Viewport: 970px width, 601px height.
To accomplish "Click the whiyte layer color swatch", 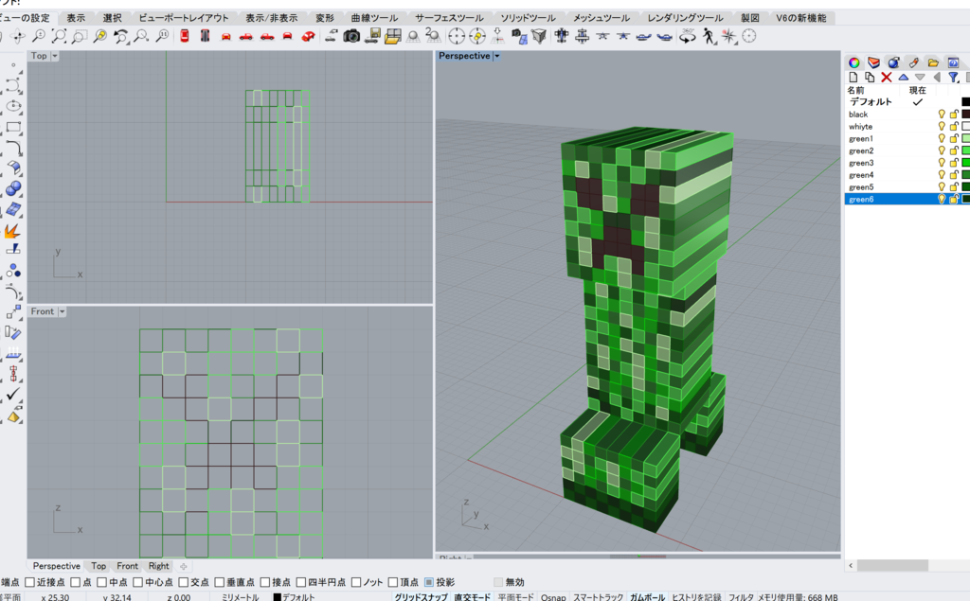I will coord(965,126).
